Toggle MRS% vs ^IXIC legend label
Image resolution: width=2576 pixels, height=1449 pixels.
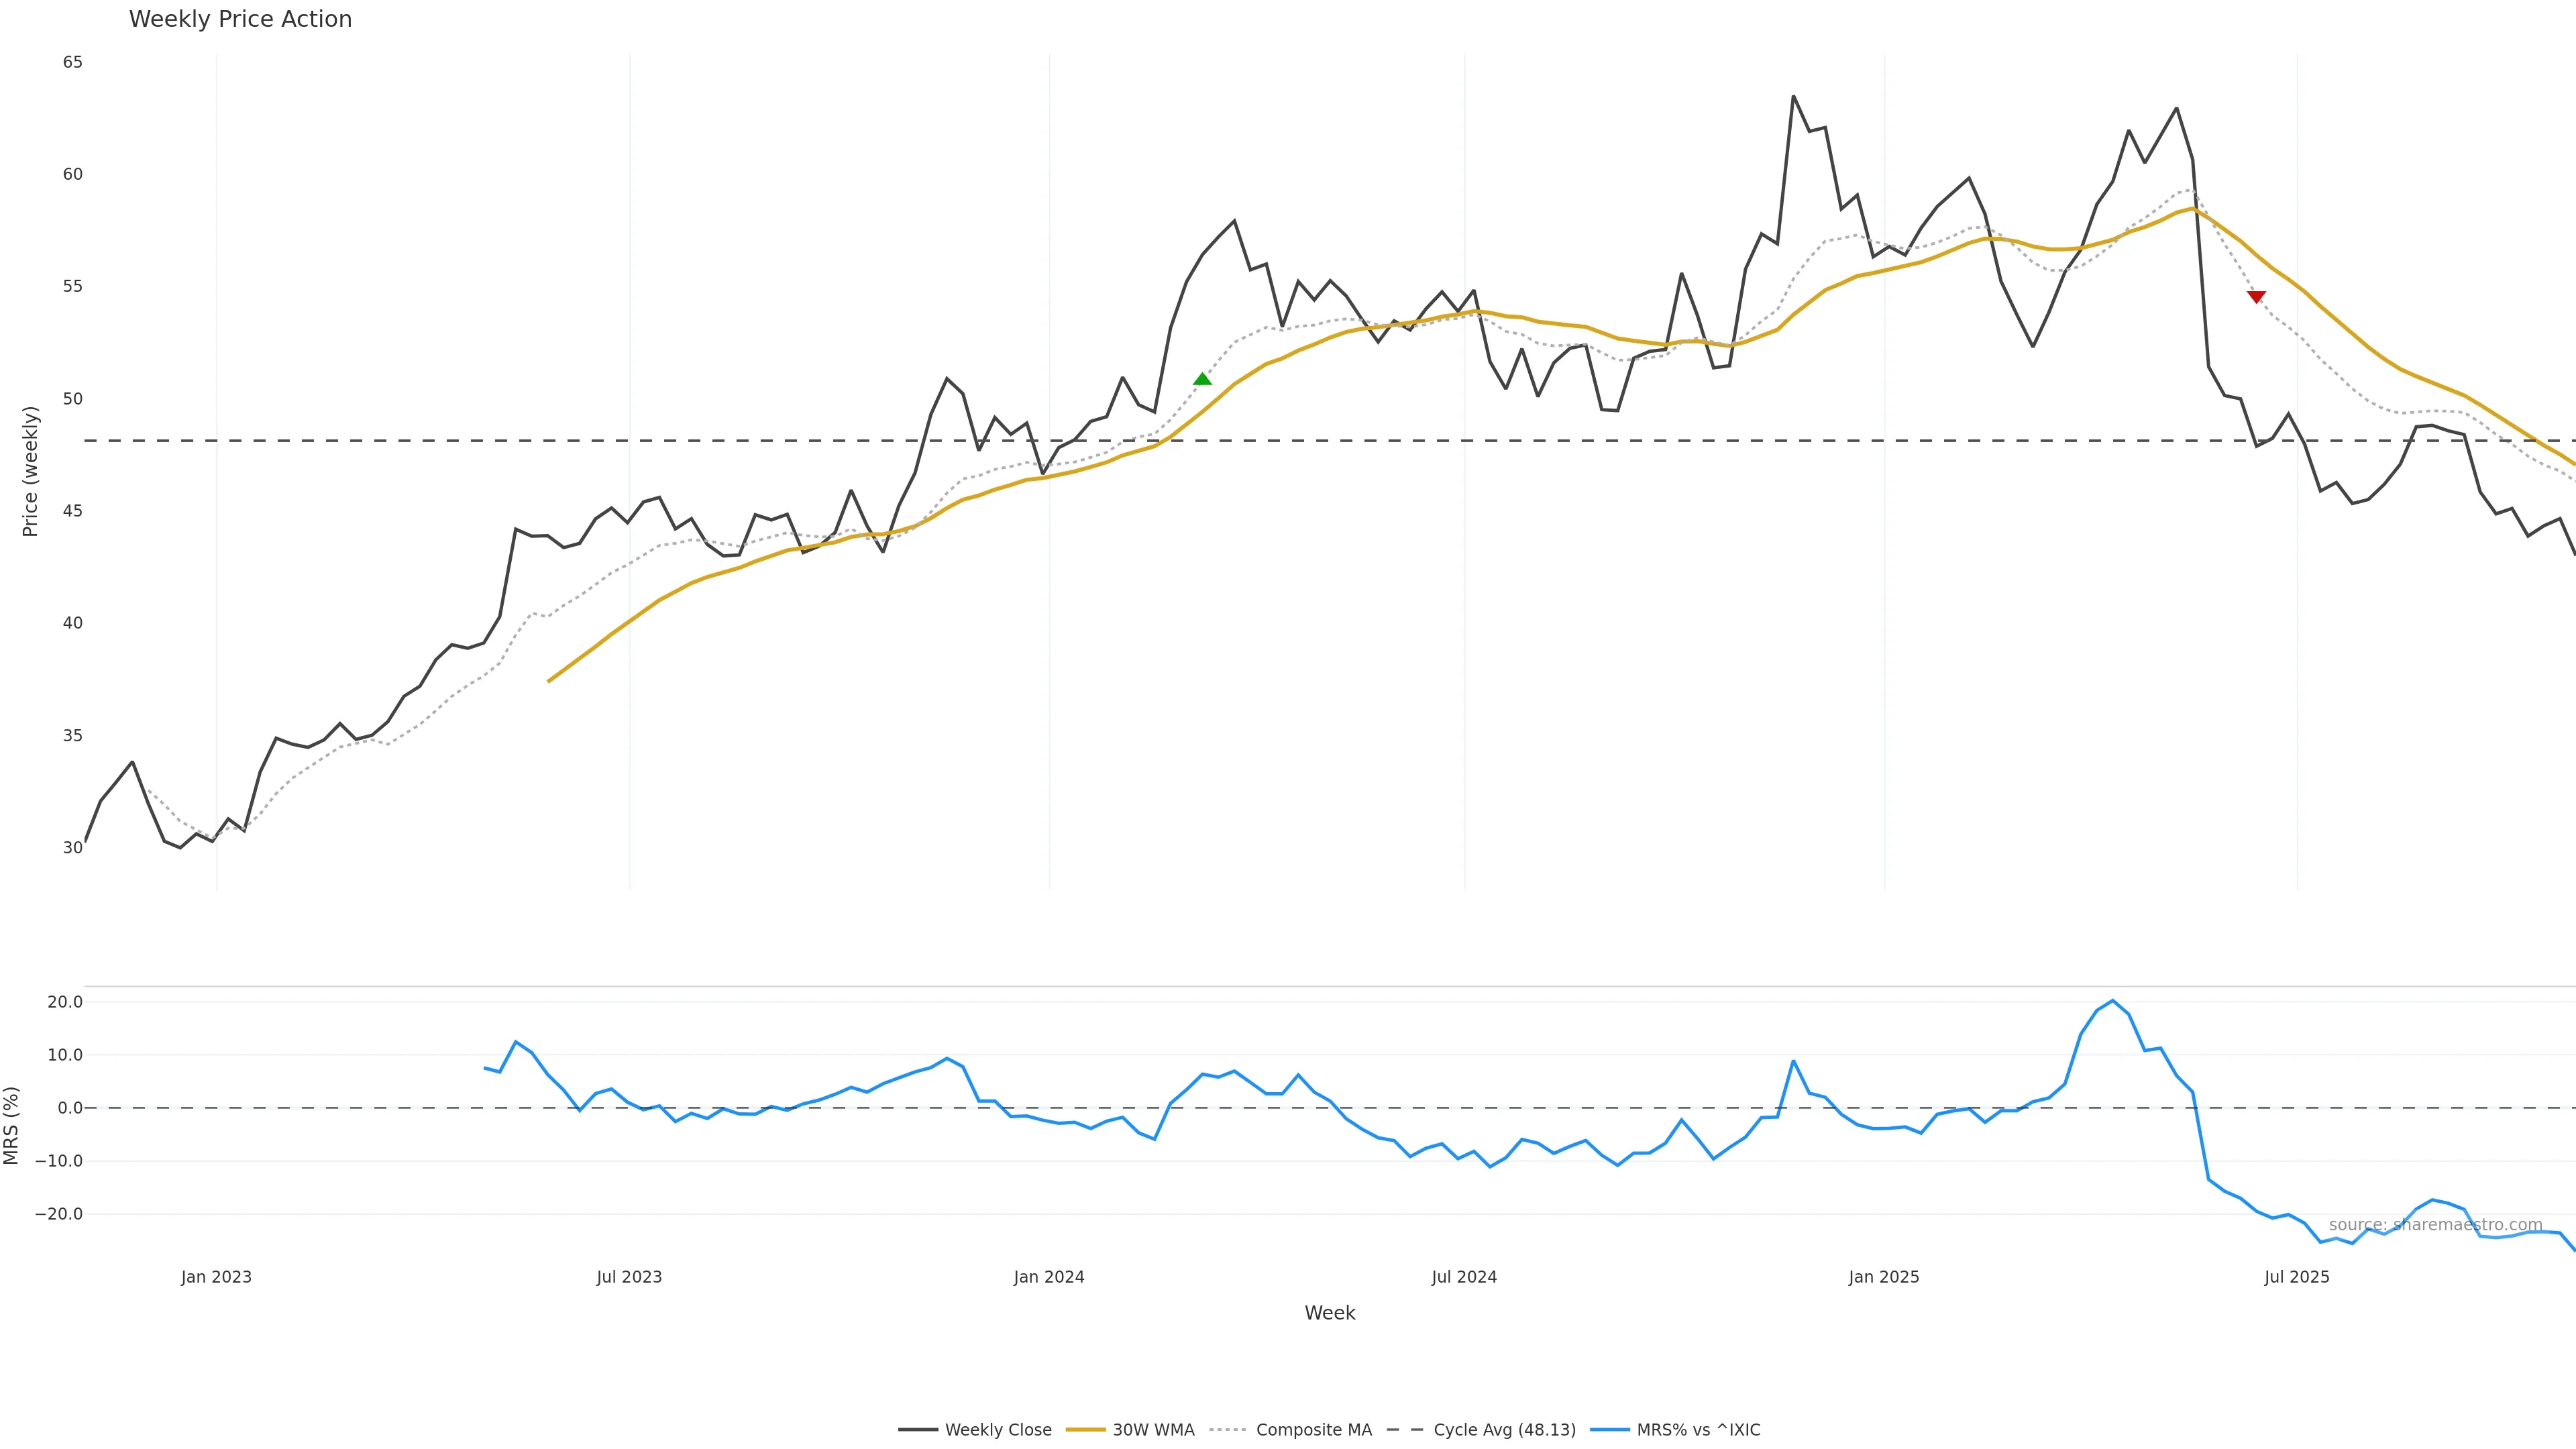click(x=1698, y=1430)
